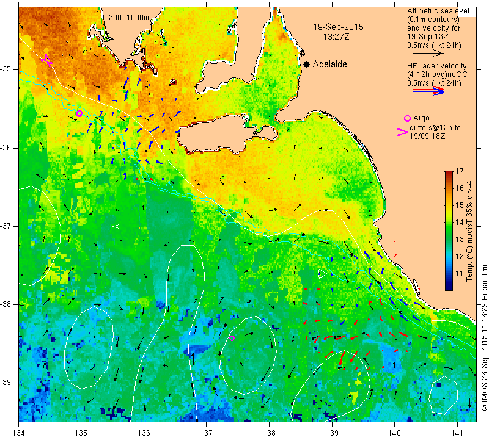Viewport: 489px width, 440px height.
Task: Click the dark blue bottom of the color bar
Action: tap(449, 287)
